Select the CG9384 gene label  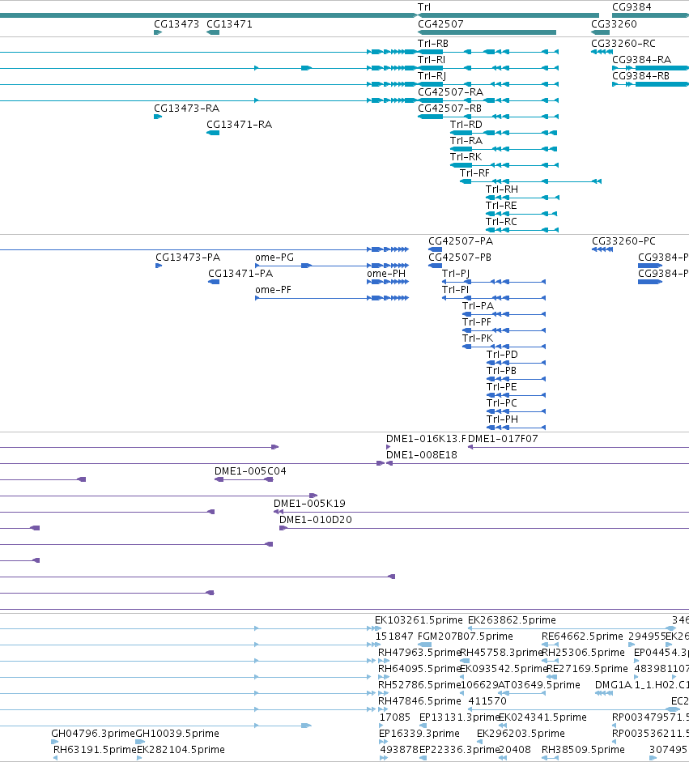pos(632,6)
